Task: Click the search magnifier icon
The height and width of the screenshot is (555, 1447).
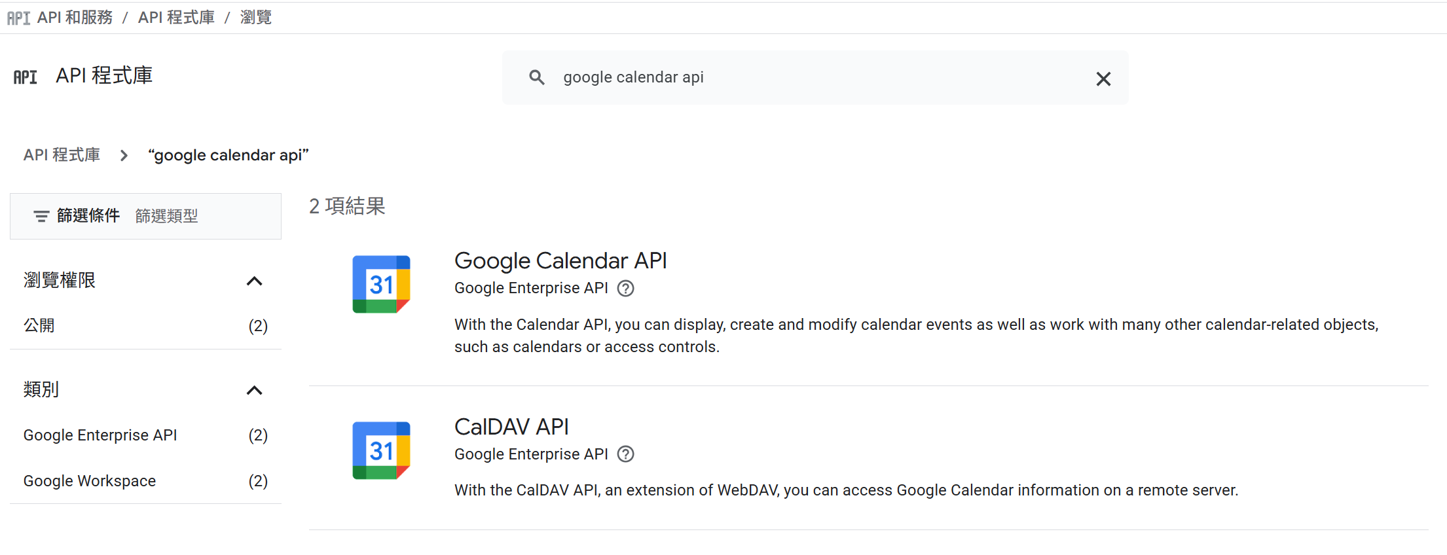Action: tap(537, 78)
